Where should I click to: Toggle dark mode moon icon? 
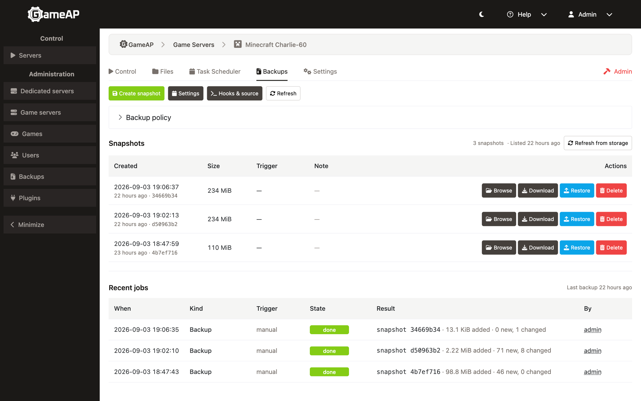click(482, 14)
